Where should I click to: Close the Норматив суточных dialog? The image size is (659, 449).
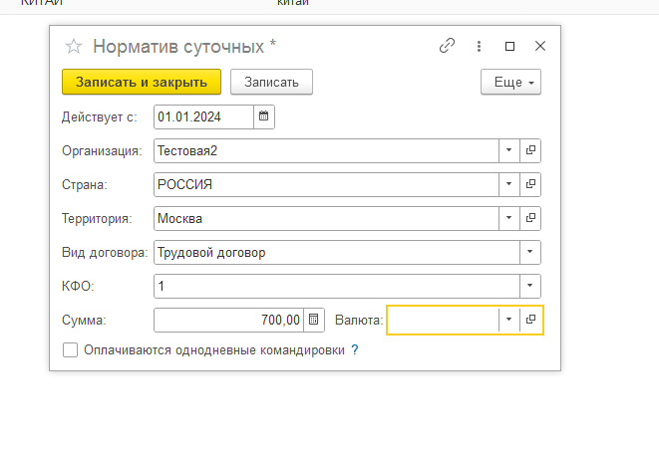[540, 46]
